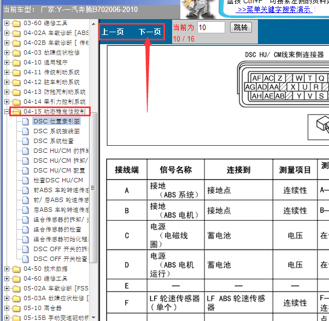Click the 信号名称 table header
Image resolution: width=329 pixels, height=321 pixels.
pyautogui.click(x=176, y=170)
